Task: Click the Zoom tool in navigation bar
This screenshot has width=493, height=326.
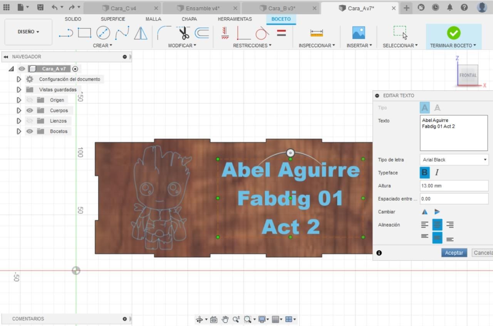Action: point(236,319)
